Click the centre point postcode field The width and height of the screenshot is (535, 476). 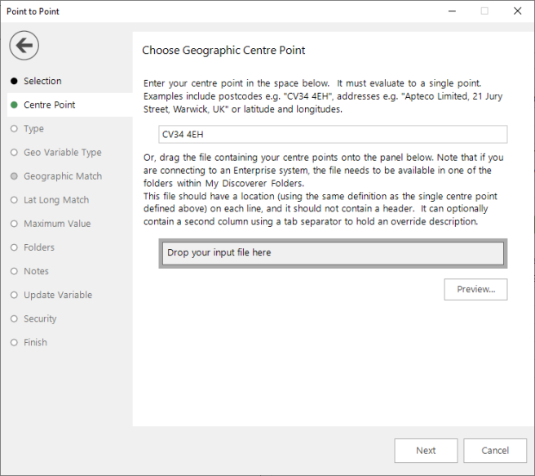333,134
